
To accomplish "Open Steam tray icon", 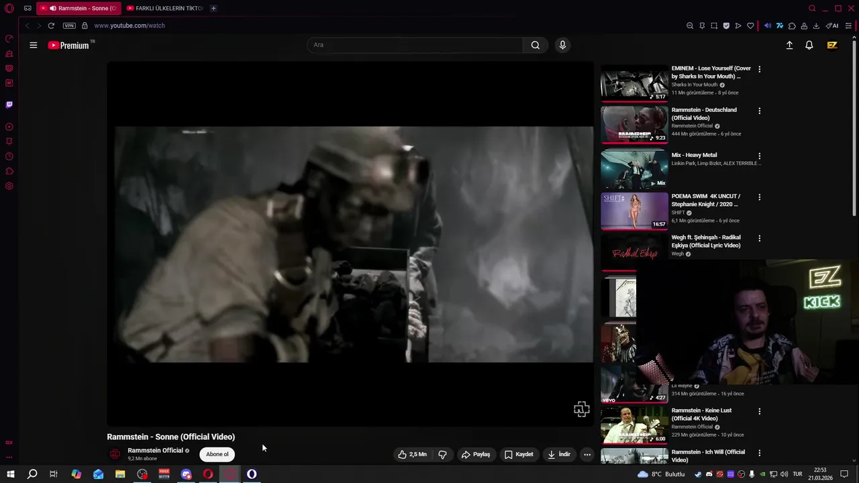I will [698, 474].
